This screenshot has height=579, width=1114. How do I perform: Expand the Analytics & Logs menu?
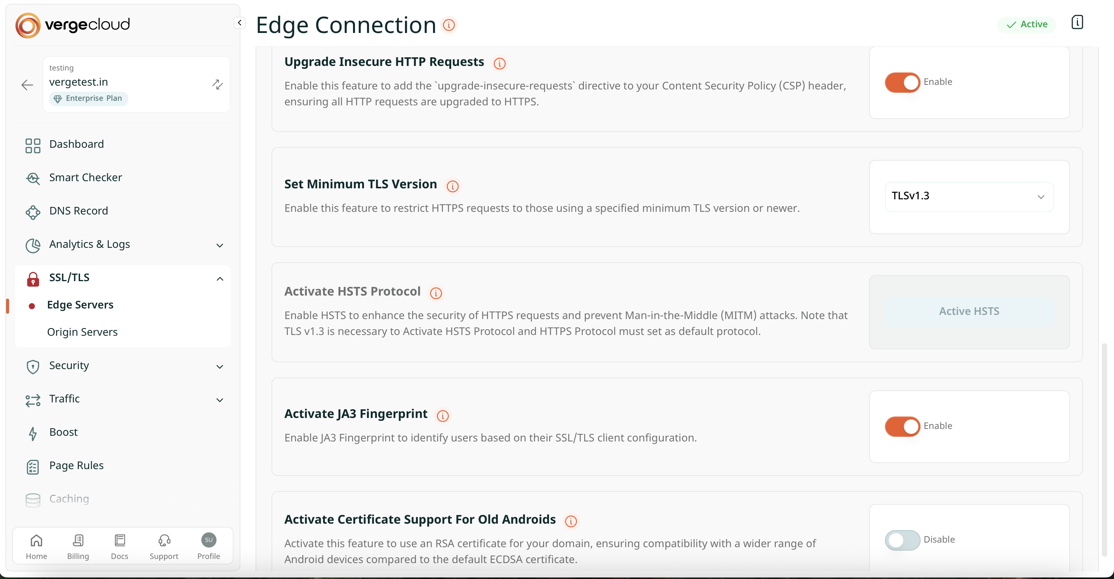click(x=220, y=246)
